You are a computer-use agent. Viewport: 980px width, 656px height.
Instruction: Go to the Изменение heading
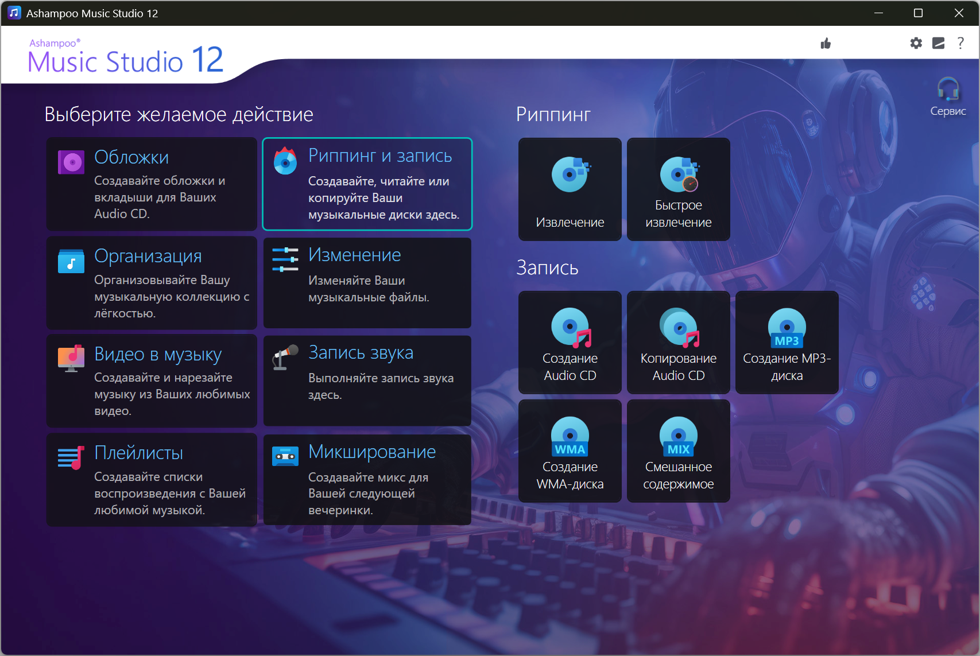click(355, 255)
